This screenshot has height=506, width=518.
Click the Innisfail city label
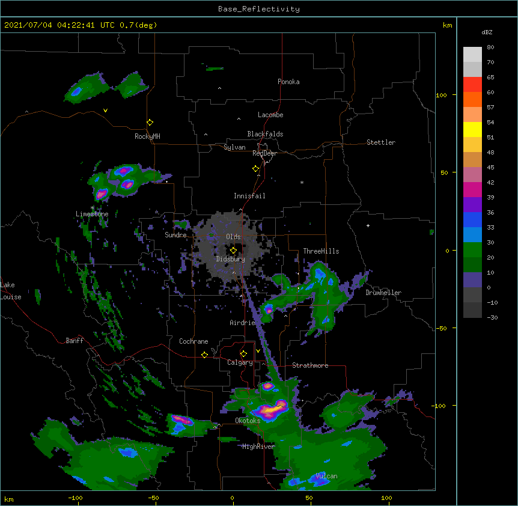[x=249, y=196]
